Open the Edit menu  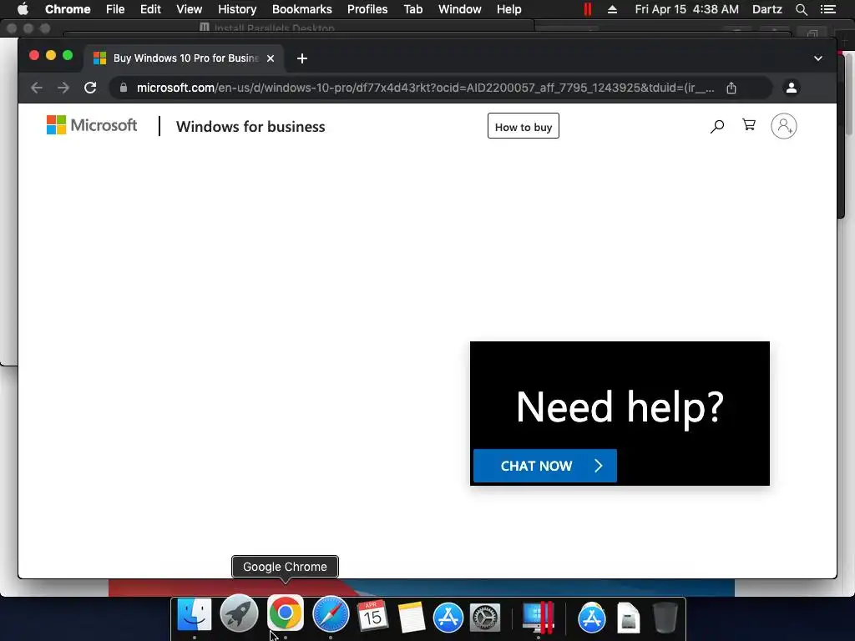point(150,9)
